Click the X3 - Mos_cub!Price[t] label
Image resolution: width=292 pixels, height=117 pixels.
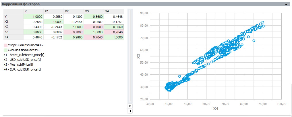click(18, 65)
